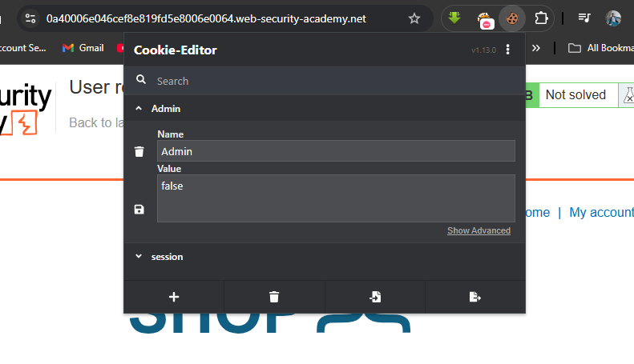634x364 pixels.
Task: Open the All Bookmarks folder
Action: pyautogui.click(x=601, y=48)
